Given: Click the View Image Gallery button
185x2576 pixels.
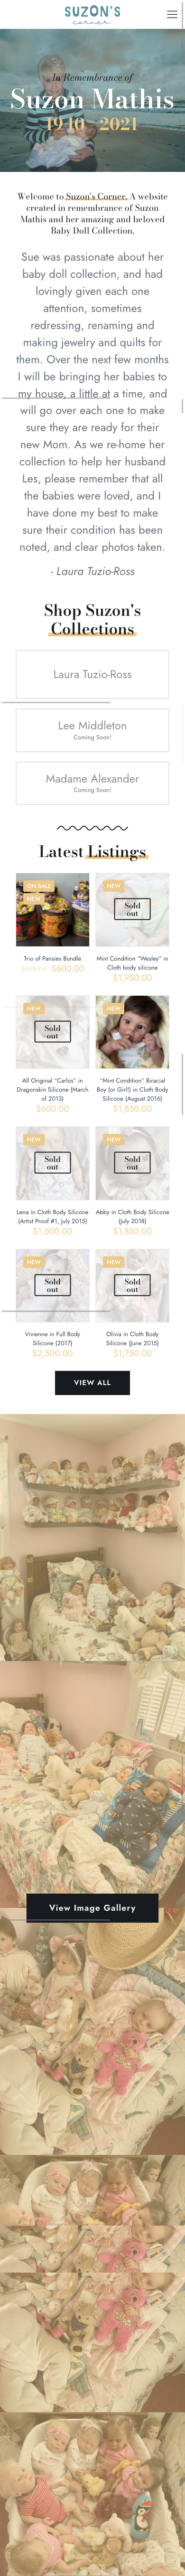Looking at the screenshot, I should pyautogui.click(x=92, y=1907).
